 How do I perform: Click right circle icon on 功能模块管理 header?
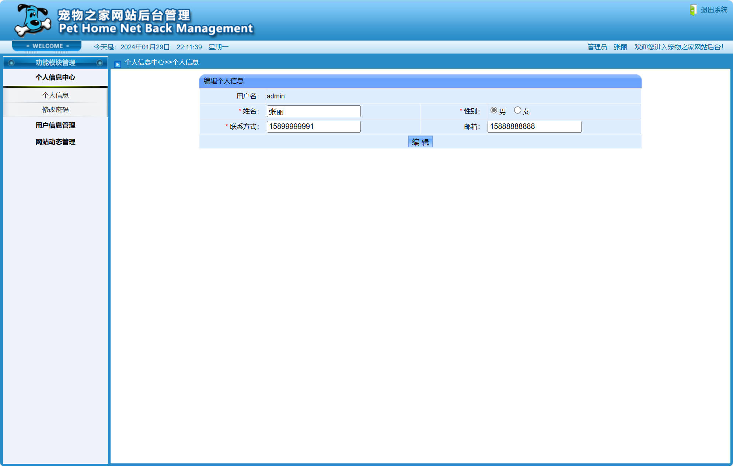click(x=100, y=63)
